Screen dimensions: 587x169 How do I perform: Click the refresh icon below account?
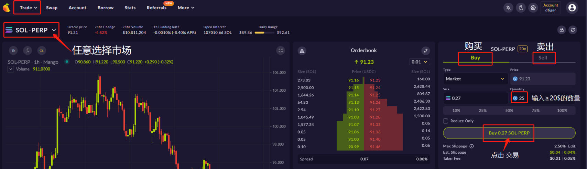pos(573,30)
